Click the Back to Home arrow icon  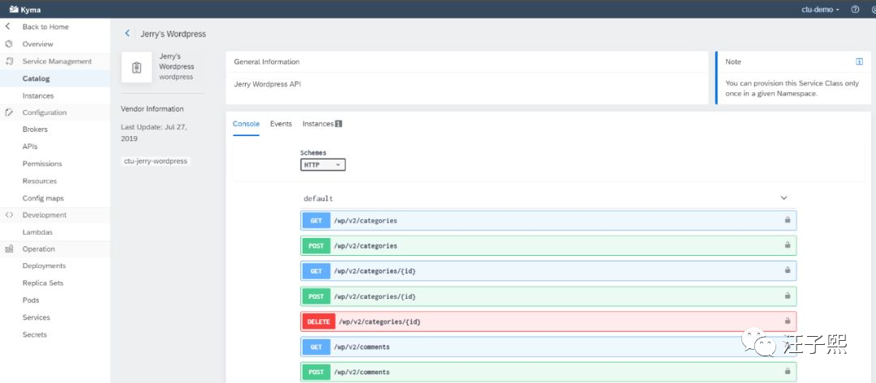click(8, 26)
